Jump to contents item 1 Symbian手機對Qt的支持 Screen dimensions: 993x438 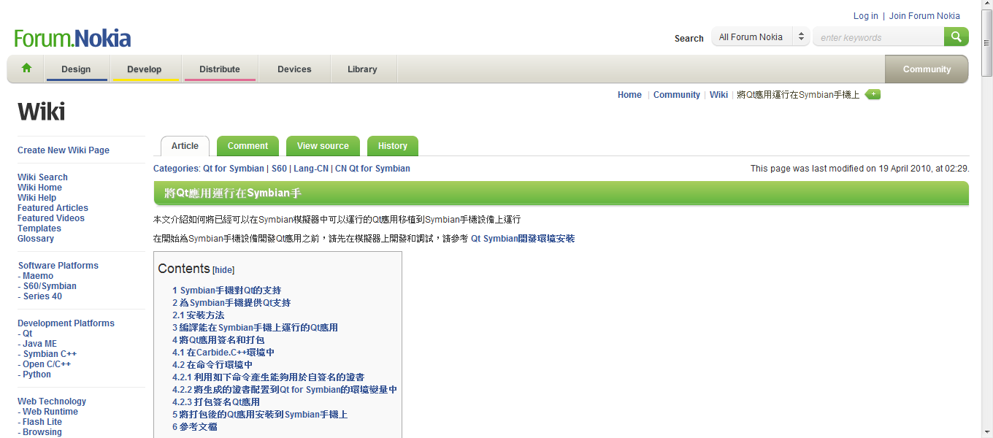pyautogui.click(x=227, y=291)
